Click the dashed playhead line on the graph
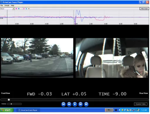 [7, 17]
